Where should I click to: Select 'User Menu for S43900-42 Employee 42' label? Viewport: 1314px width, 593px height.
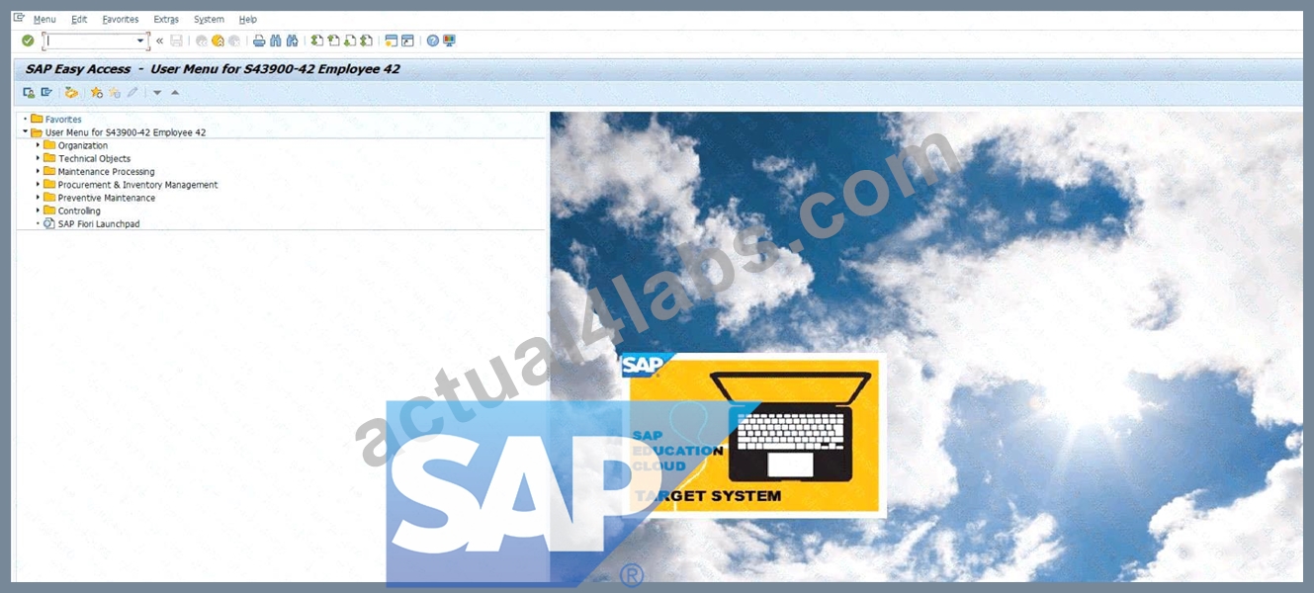pos(126,132)
